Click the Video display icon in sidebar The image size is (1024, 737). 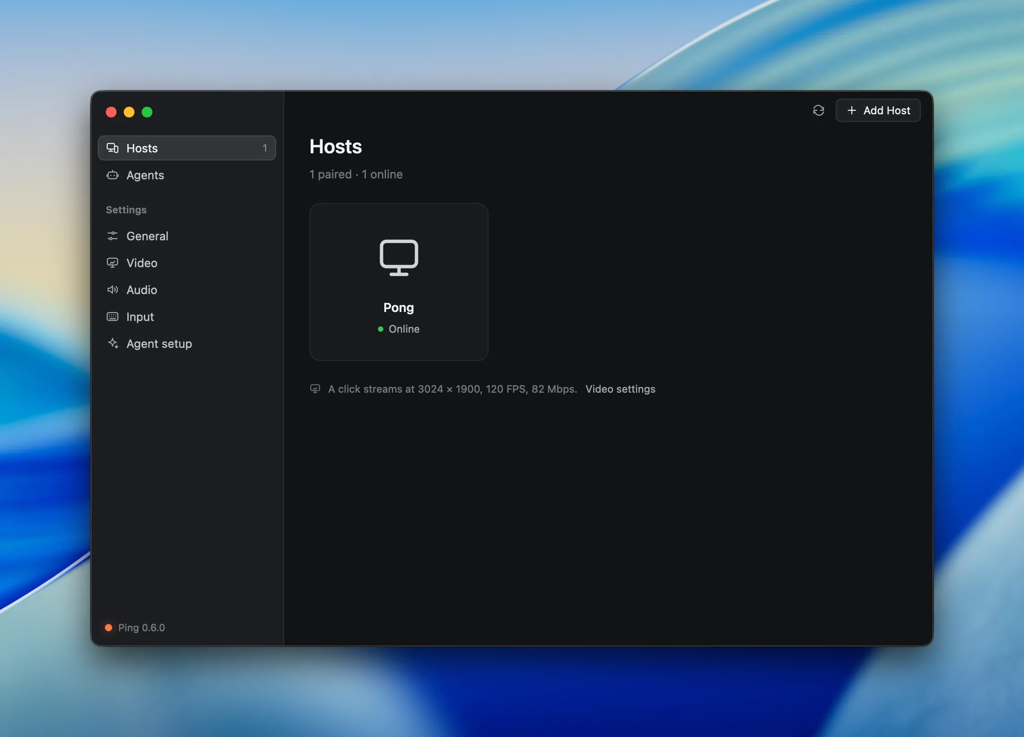click(x=113, y=263)
